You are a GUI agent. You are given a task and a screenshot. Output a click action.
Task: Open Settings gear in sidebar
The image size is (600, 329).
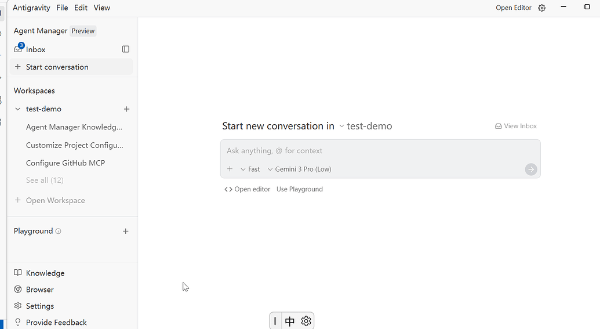17,306
